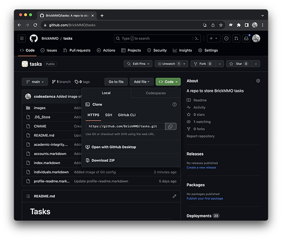282x239 pixels.
Task: Open the Security tab
Action: 157,51
